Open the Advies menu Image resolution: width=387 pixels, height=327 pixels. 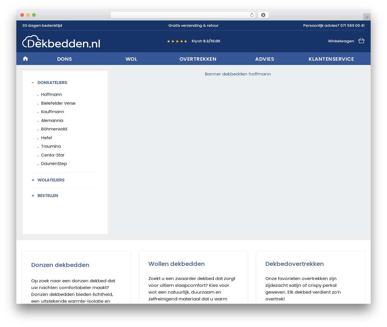(265, 59)
